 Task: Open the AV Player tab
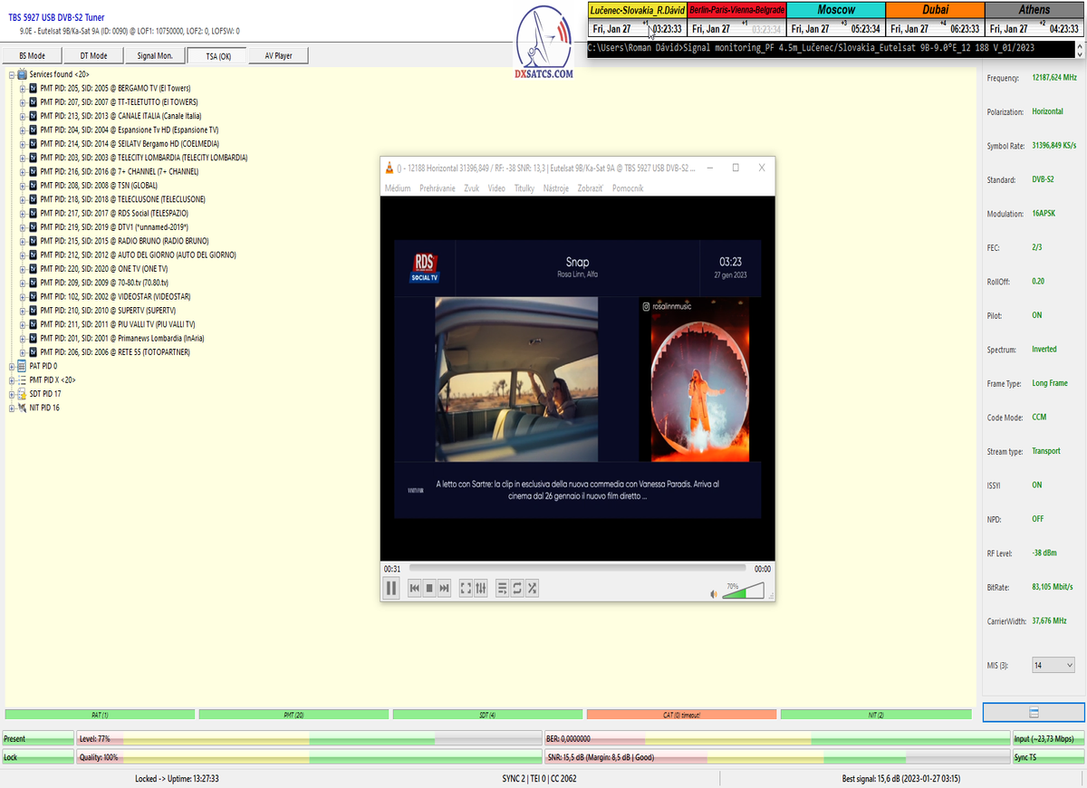coord(278,56)
